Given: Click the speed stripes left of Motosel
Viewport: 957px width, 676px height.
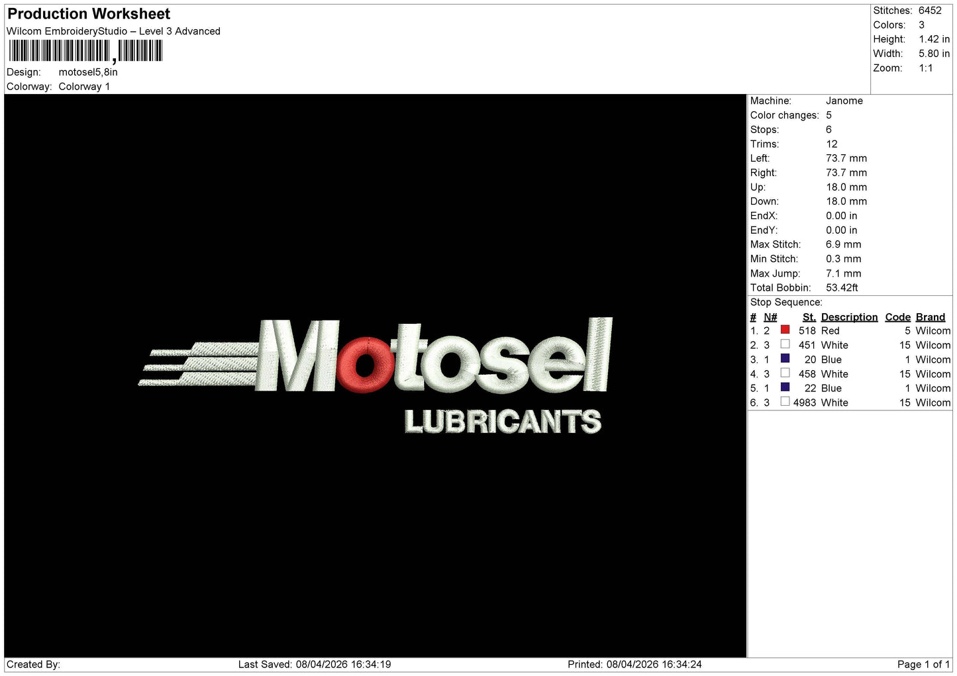Looking at the screenshot, I should [x=199, y=364].
